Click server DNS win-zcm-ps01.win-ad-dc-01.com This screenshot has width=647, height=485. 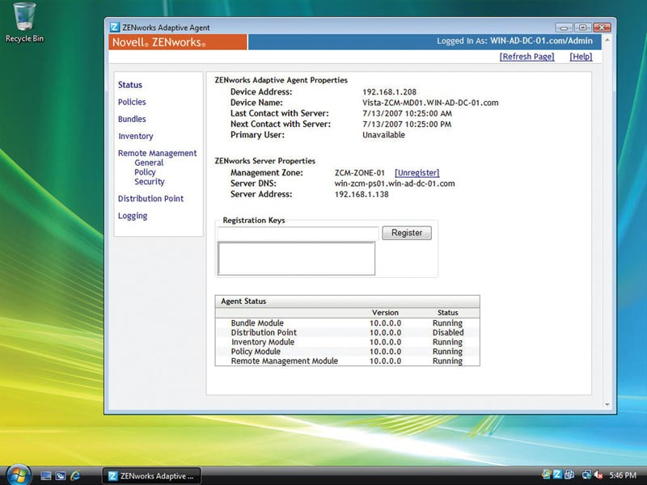coord(395,183)
